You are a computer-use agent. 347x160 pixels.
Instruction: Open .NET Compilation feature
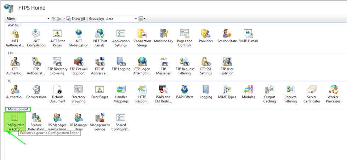coord(36,38)
